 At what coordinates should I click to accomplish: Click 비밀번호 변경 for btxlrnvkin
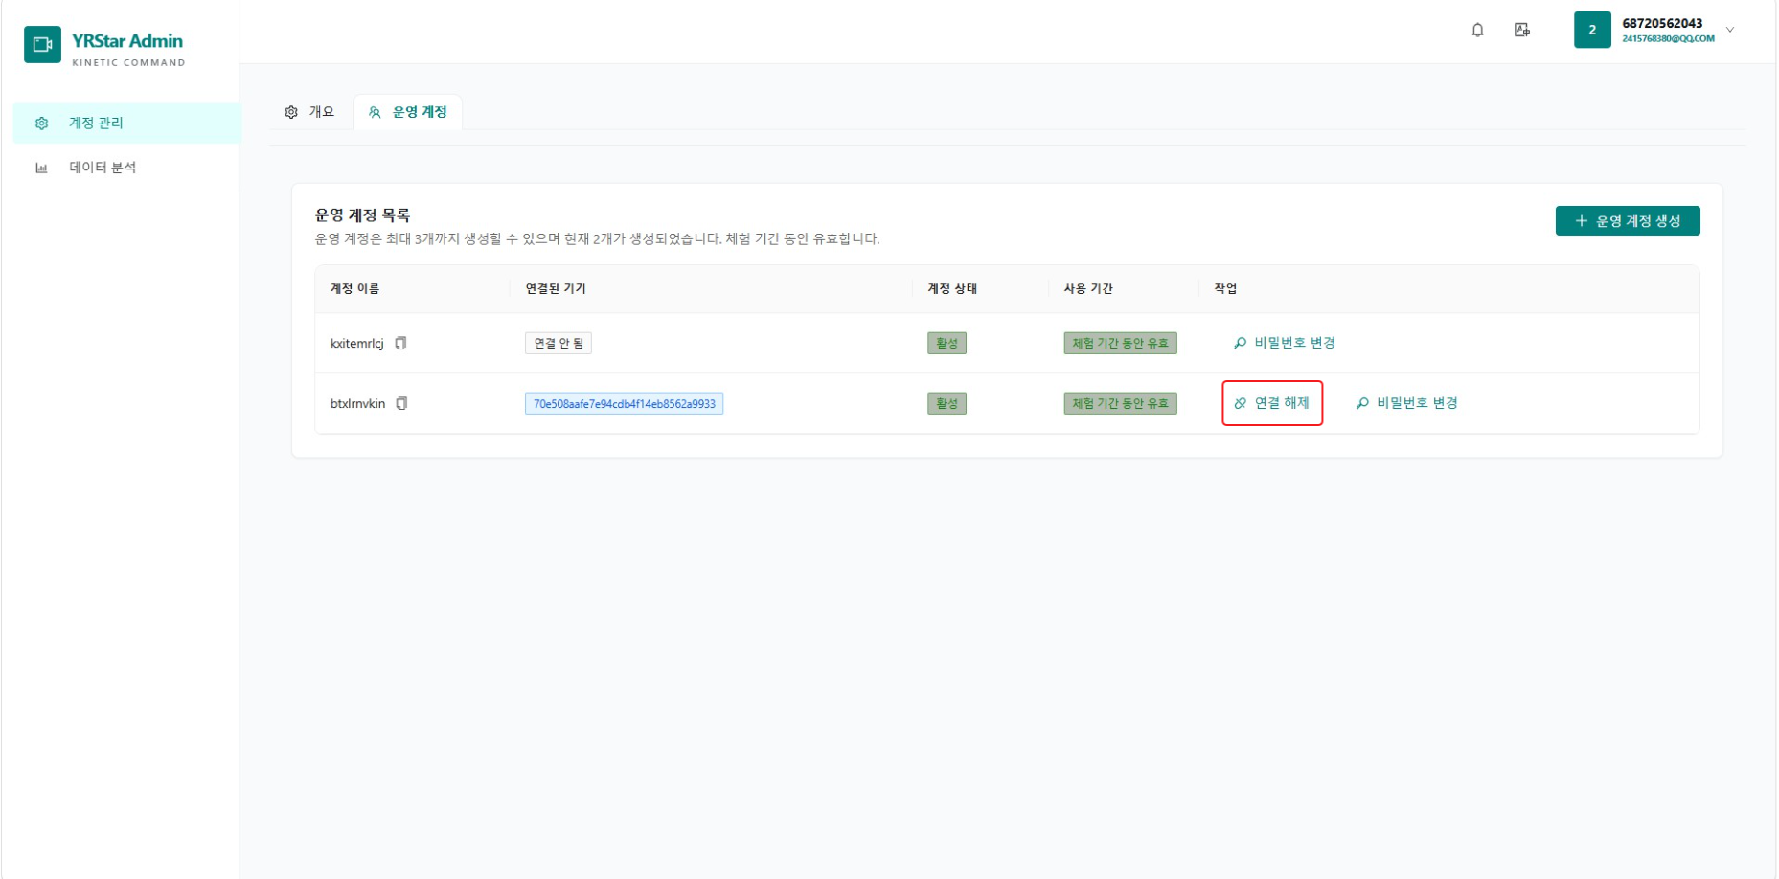(x=1407, y=403)
